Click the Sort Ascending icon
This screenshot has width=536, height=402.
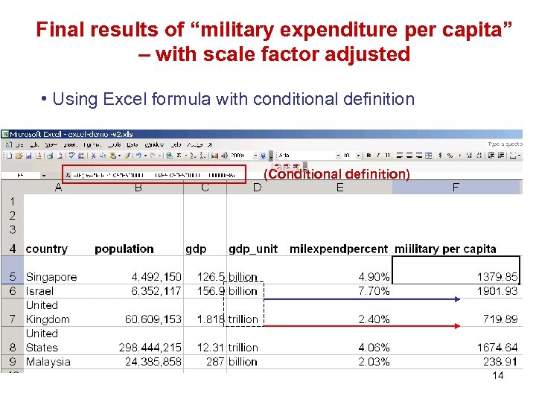coord(193,156)
